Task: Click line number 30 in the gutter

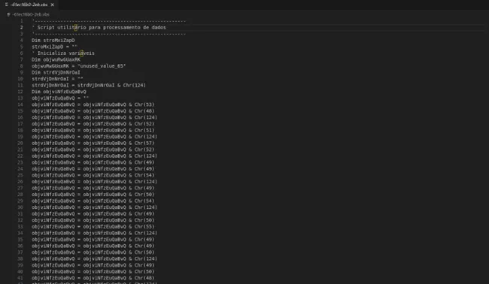Action: (x=20, y=207)
